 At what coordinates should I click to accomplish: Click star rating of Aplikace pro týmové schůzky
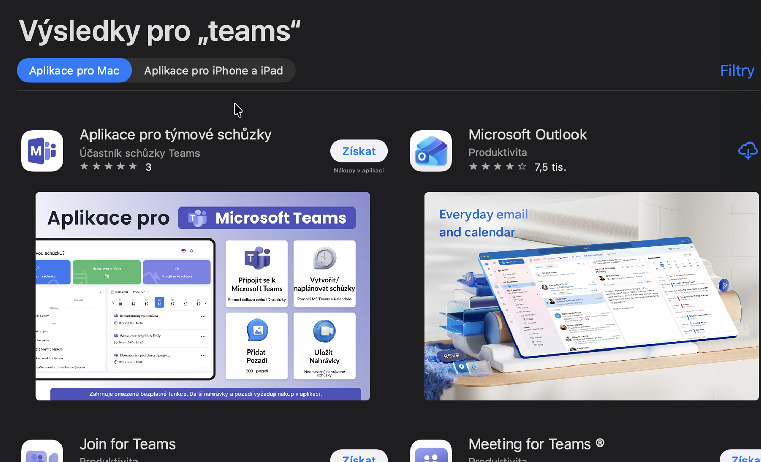(116, 167)
